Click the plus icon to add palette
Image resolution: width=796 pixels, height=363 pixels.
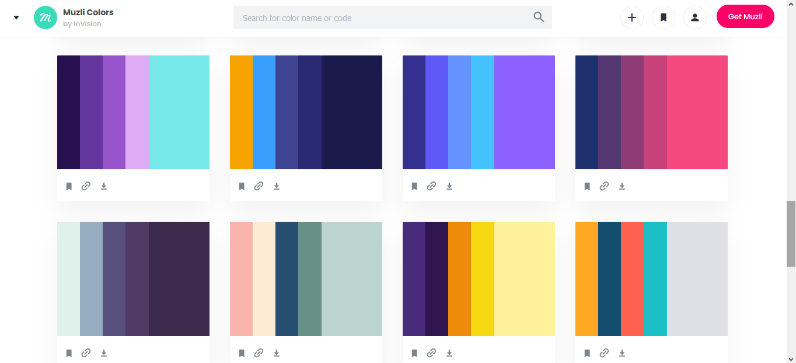(x=631, y=18)
